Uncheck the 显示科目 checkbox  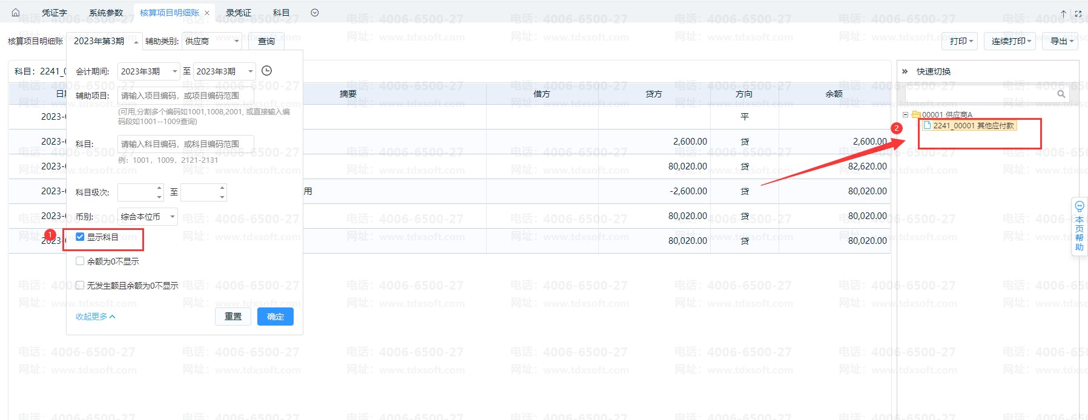80,237
